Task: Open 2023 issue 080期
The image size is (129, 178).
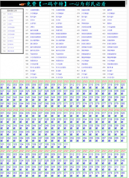Action: 123,105
